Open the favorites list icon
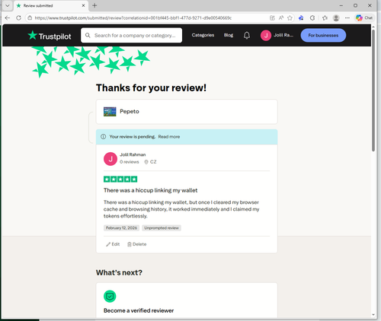This screenshot has width=381, height=321. 325,17
